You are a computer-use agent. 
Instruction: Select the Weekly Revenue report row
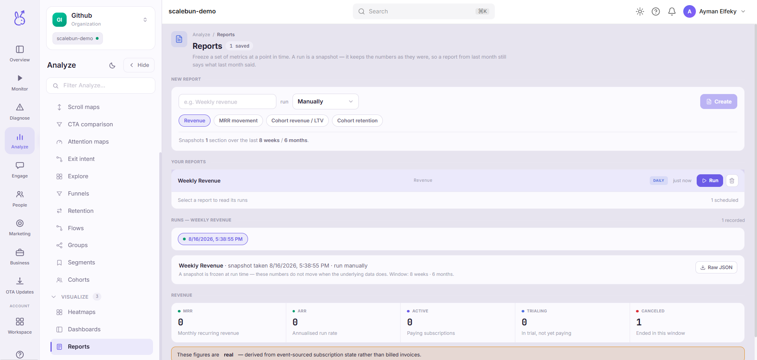(458, 181)
